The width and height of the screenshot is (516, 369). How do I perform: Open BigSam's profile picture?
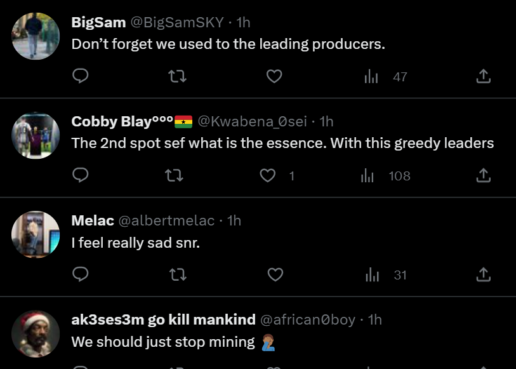[x=36, y=36]
